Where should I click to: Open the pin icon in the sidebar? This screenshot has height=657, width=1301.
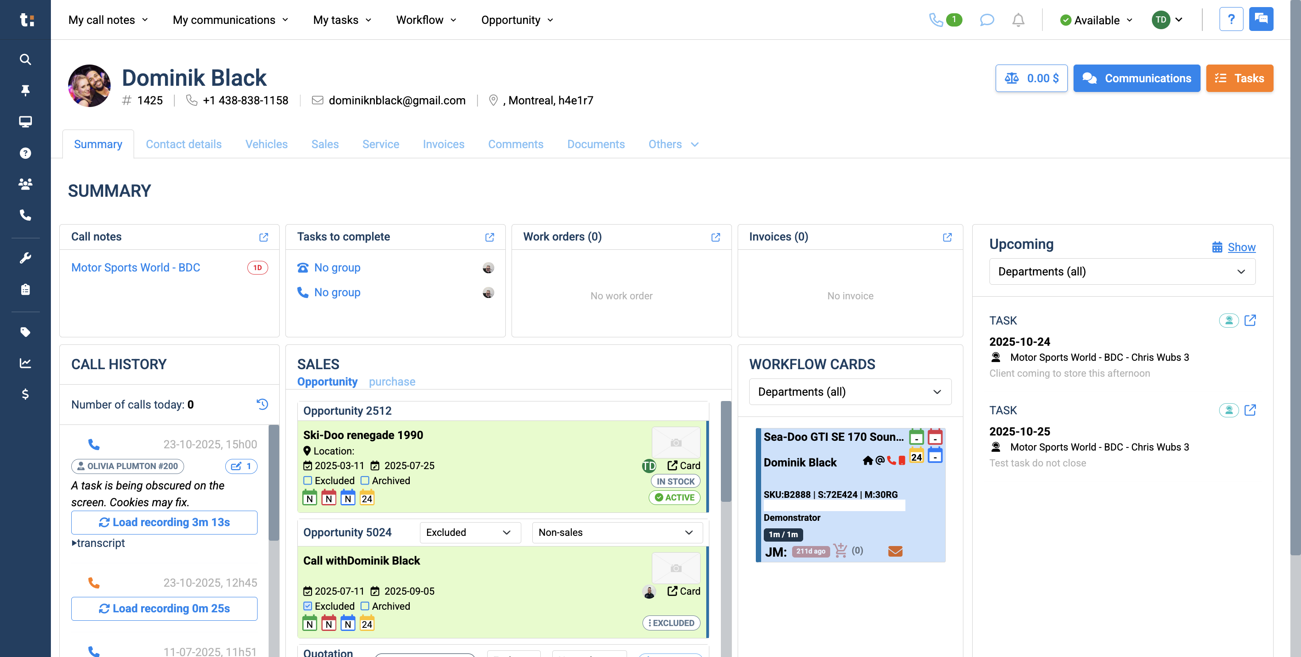(25, 90)
